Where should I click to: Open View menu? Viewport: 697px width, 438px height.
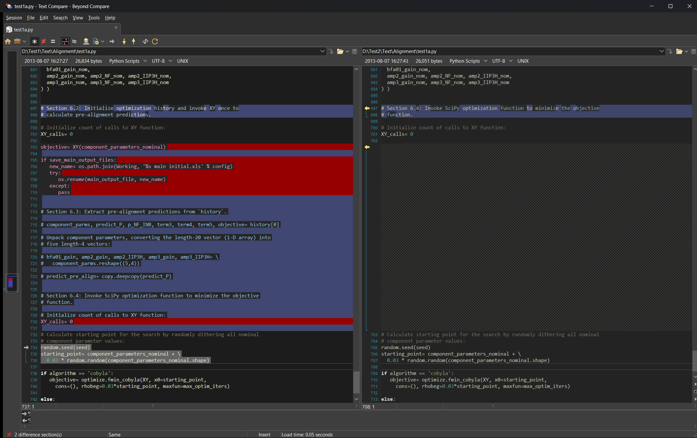[78, 18]
